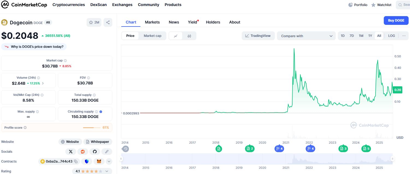Set chart range to 1Y

coord(370,36)
